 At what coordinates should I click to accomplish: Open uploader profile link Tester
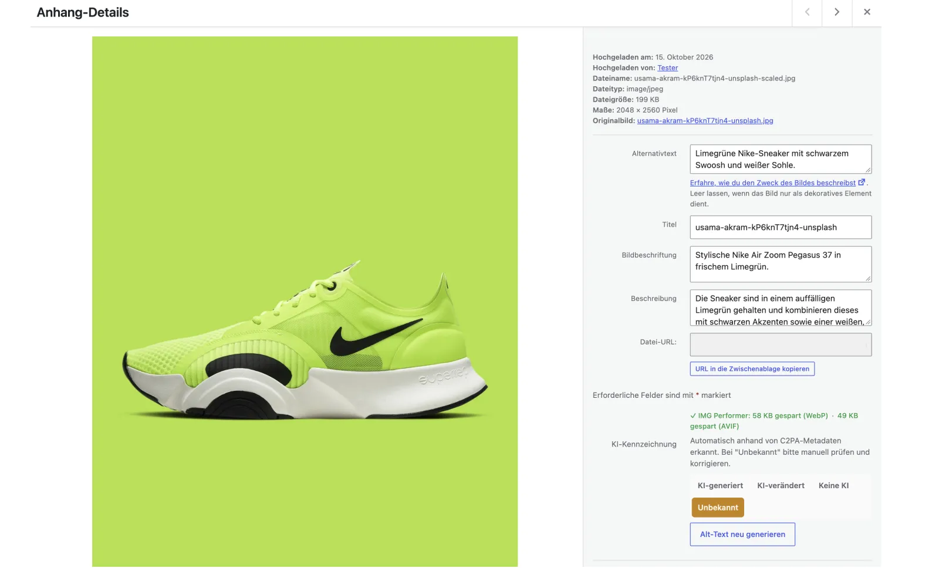point(667,68)
